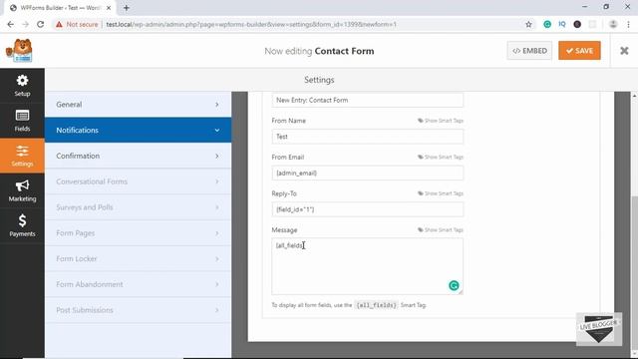638x359 pixels.
Task: Save the form with SAVE button
Action: [x=579, y=51]
